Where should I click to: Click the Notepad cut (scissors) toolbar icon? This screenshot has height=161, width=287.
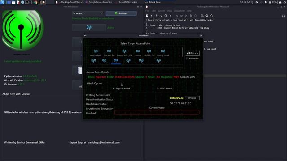click(187, 16)
